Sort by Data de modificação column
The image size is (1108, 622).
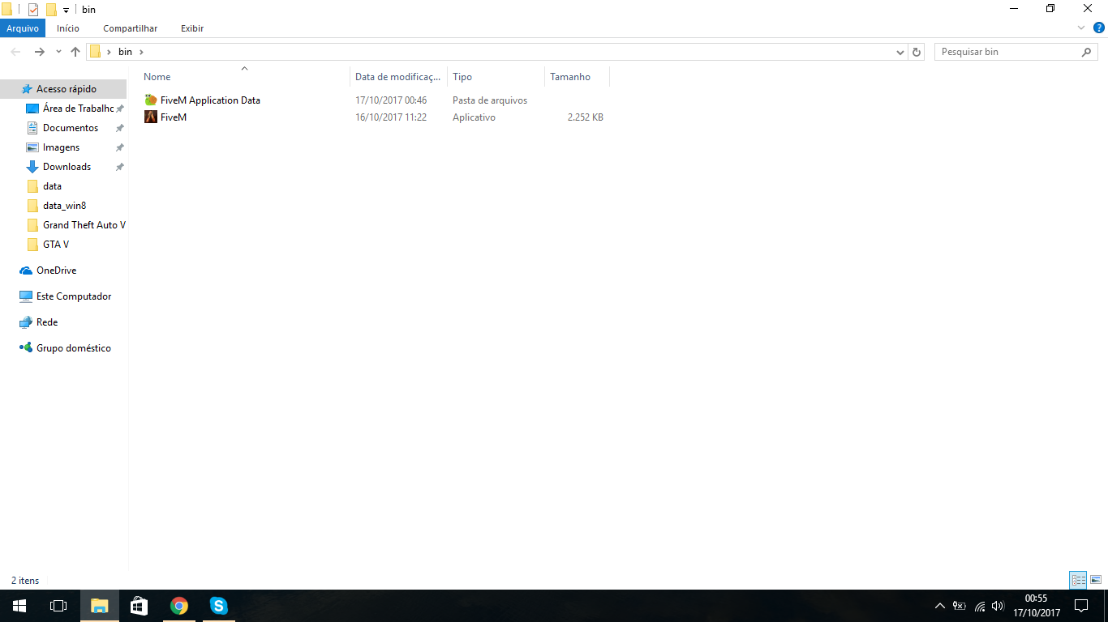click(399, 77)
